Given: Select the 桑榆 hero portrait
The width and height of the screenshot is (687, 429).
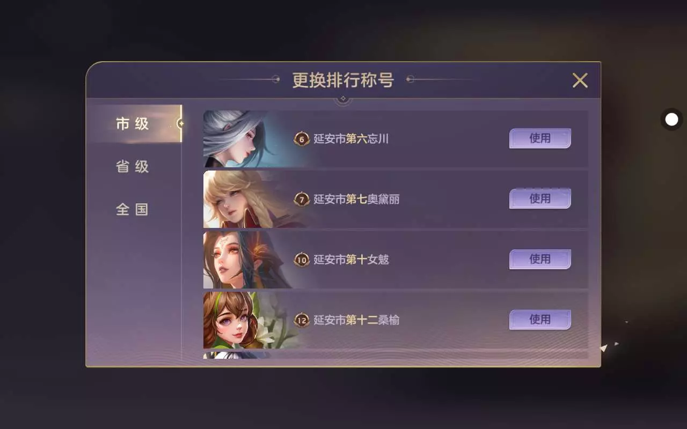Looking at the screenshot, I should [x=247, y=320].
